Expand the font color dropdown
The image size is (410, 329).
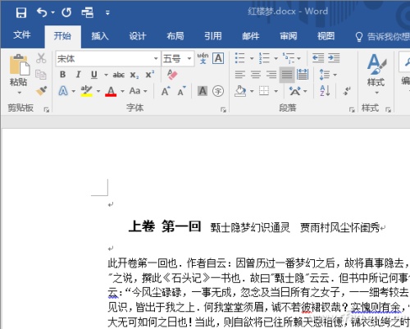(122, 91)
